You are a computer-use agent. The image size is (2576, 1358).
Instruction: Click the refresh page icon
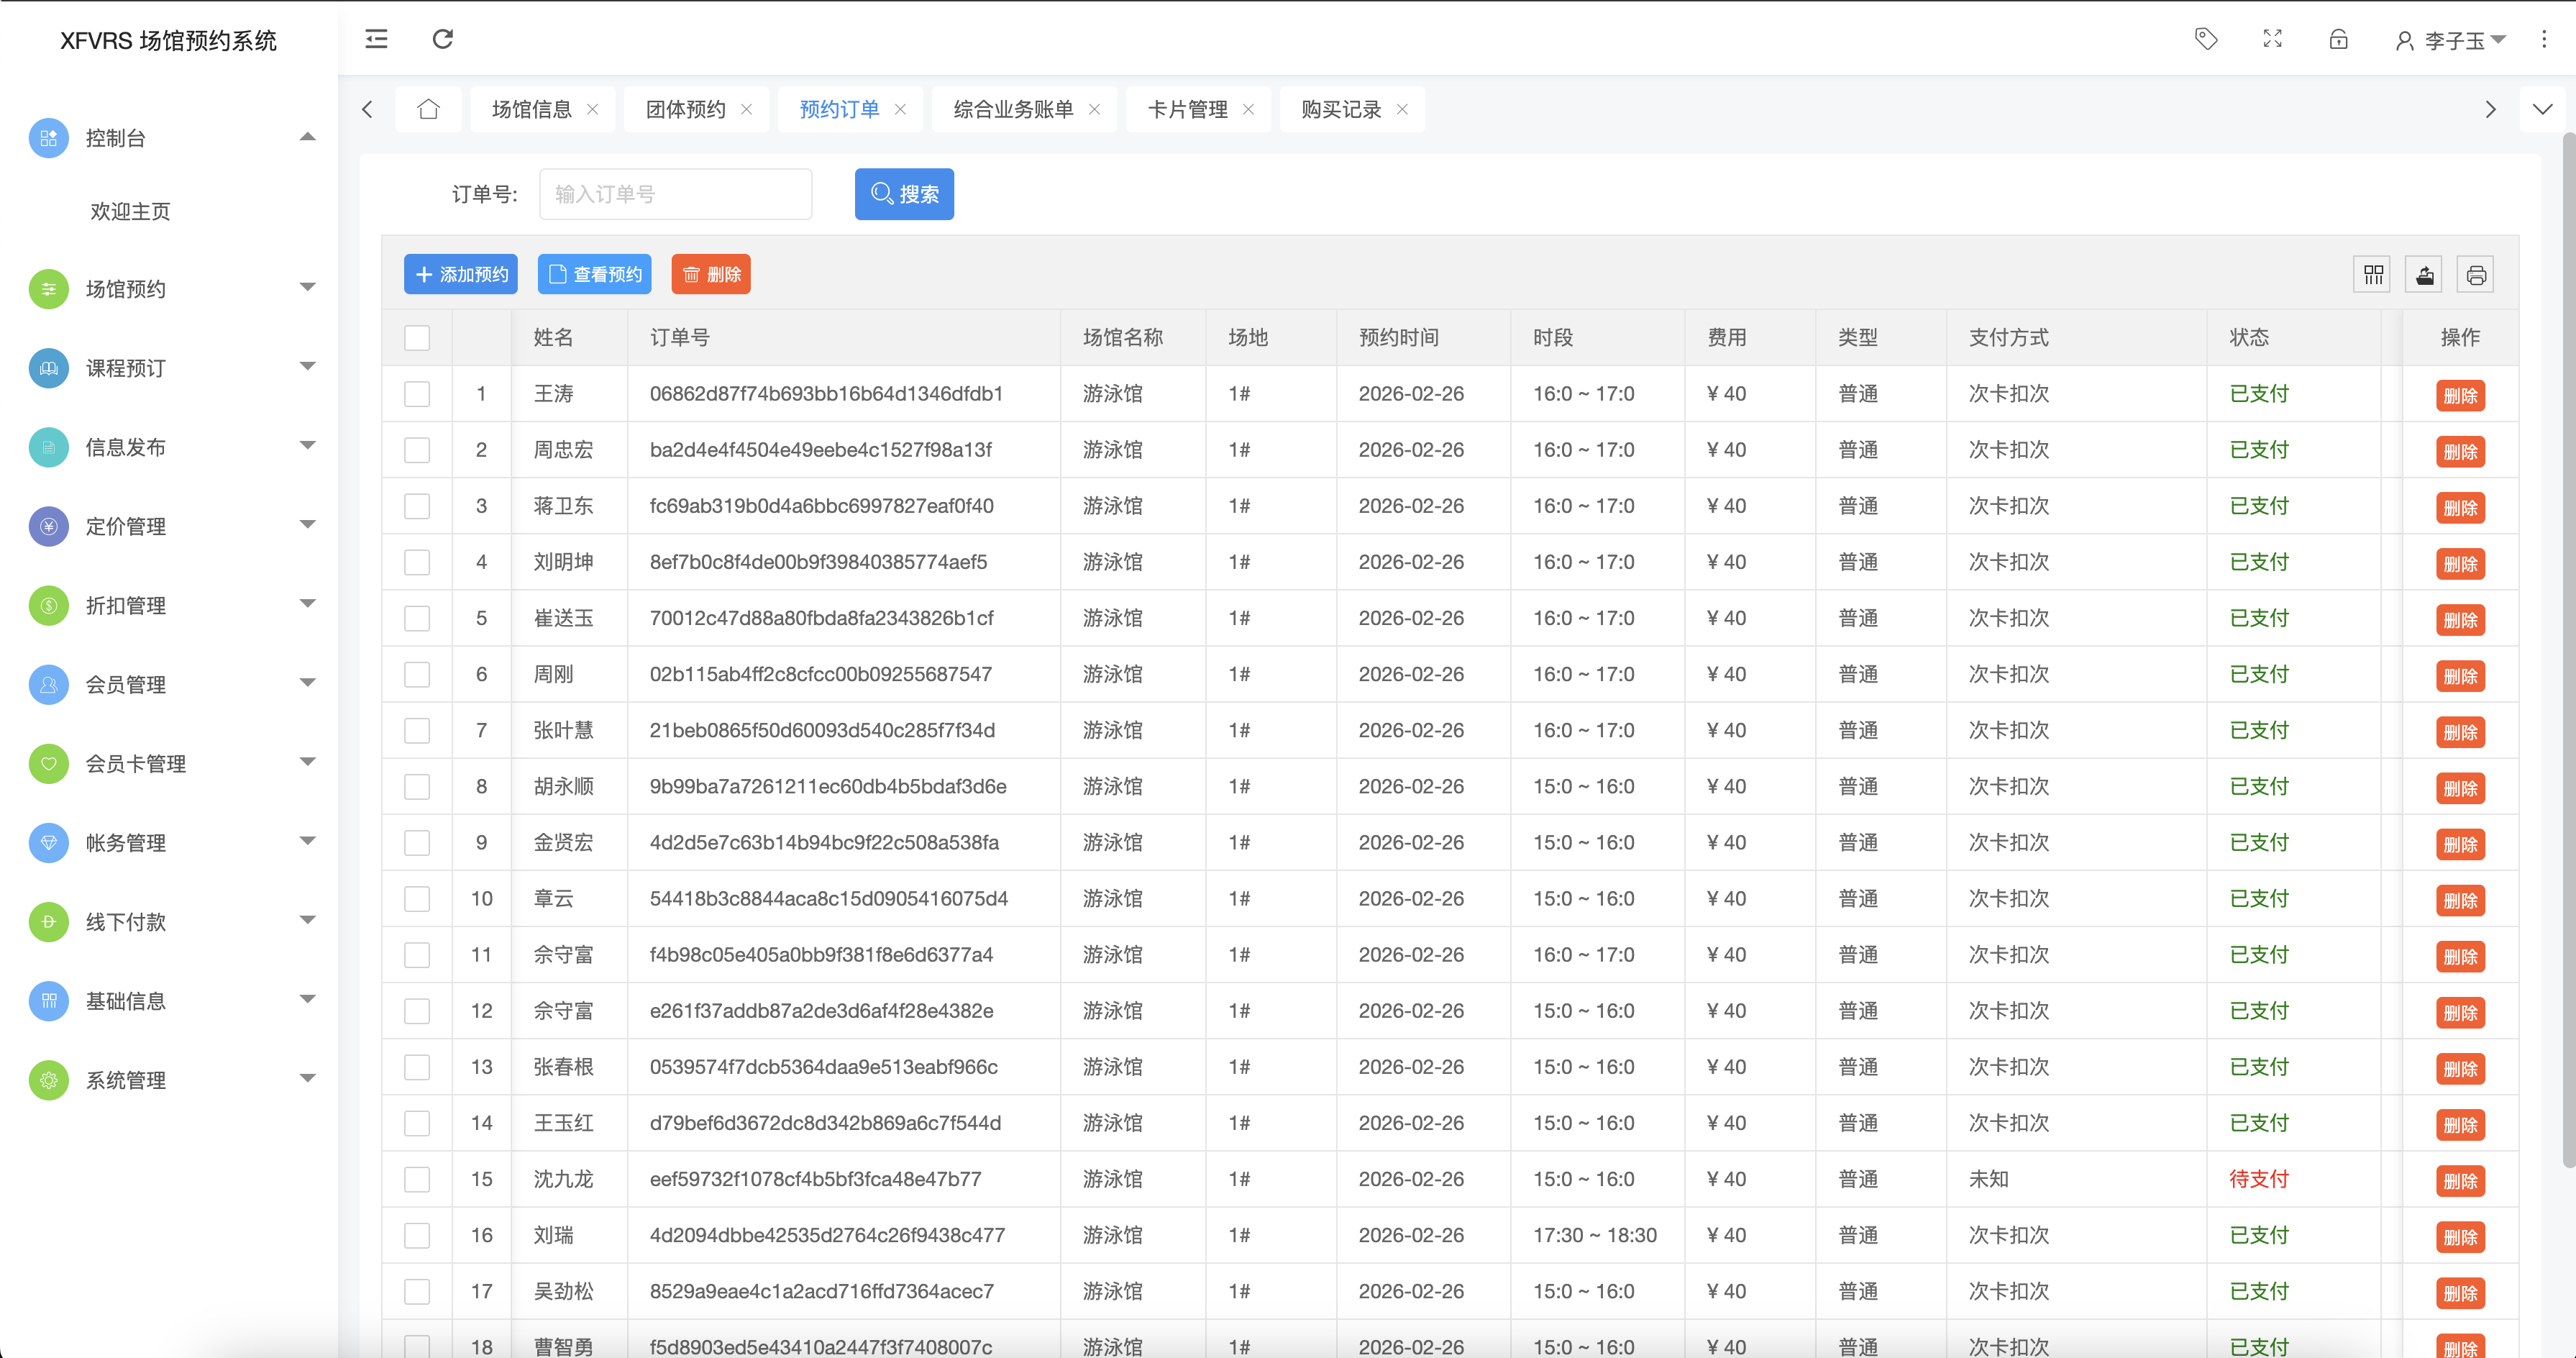tap(442, 39)
